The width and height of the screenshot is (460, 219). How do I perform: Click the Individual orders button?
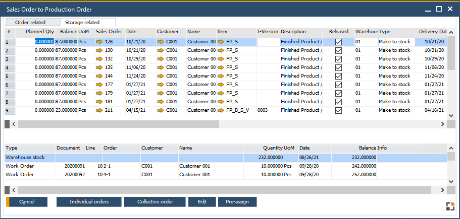(x=89, y=202)
